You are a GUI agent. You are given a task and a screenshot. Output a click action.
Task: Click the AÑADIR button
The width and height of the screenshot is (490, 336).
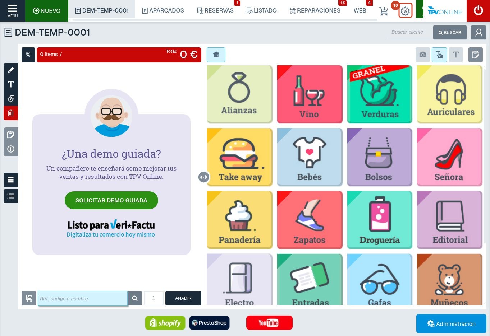183,298
